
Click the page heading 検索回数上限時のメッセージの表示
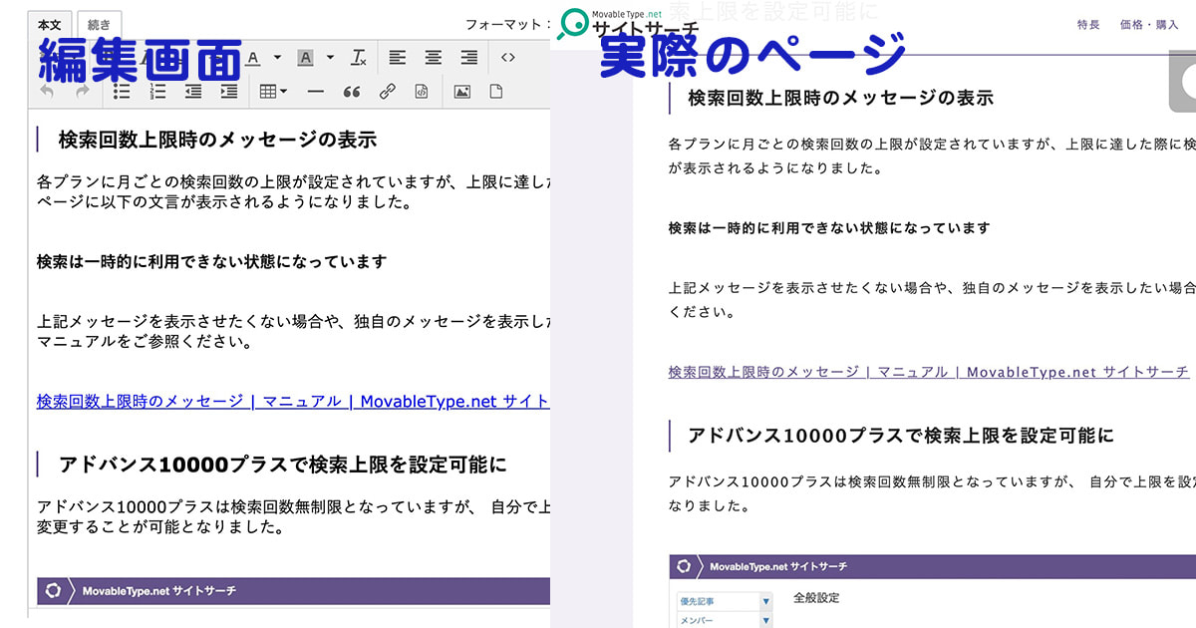click(840, 98)
